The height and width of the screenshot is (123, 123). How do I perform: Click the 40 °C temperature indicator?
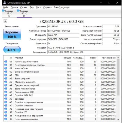[x=12, y=50]
